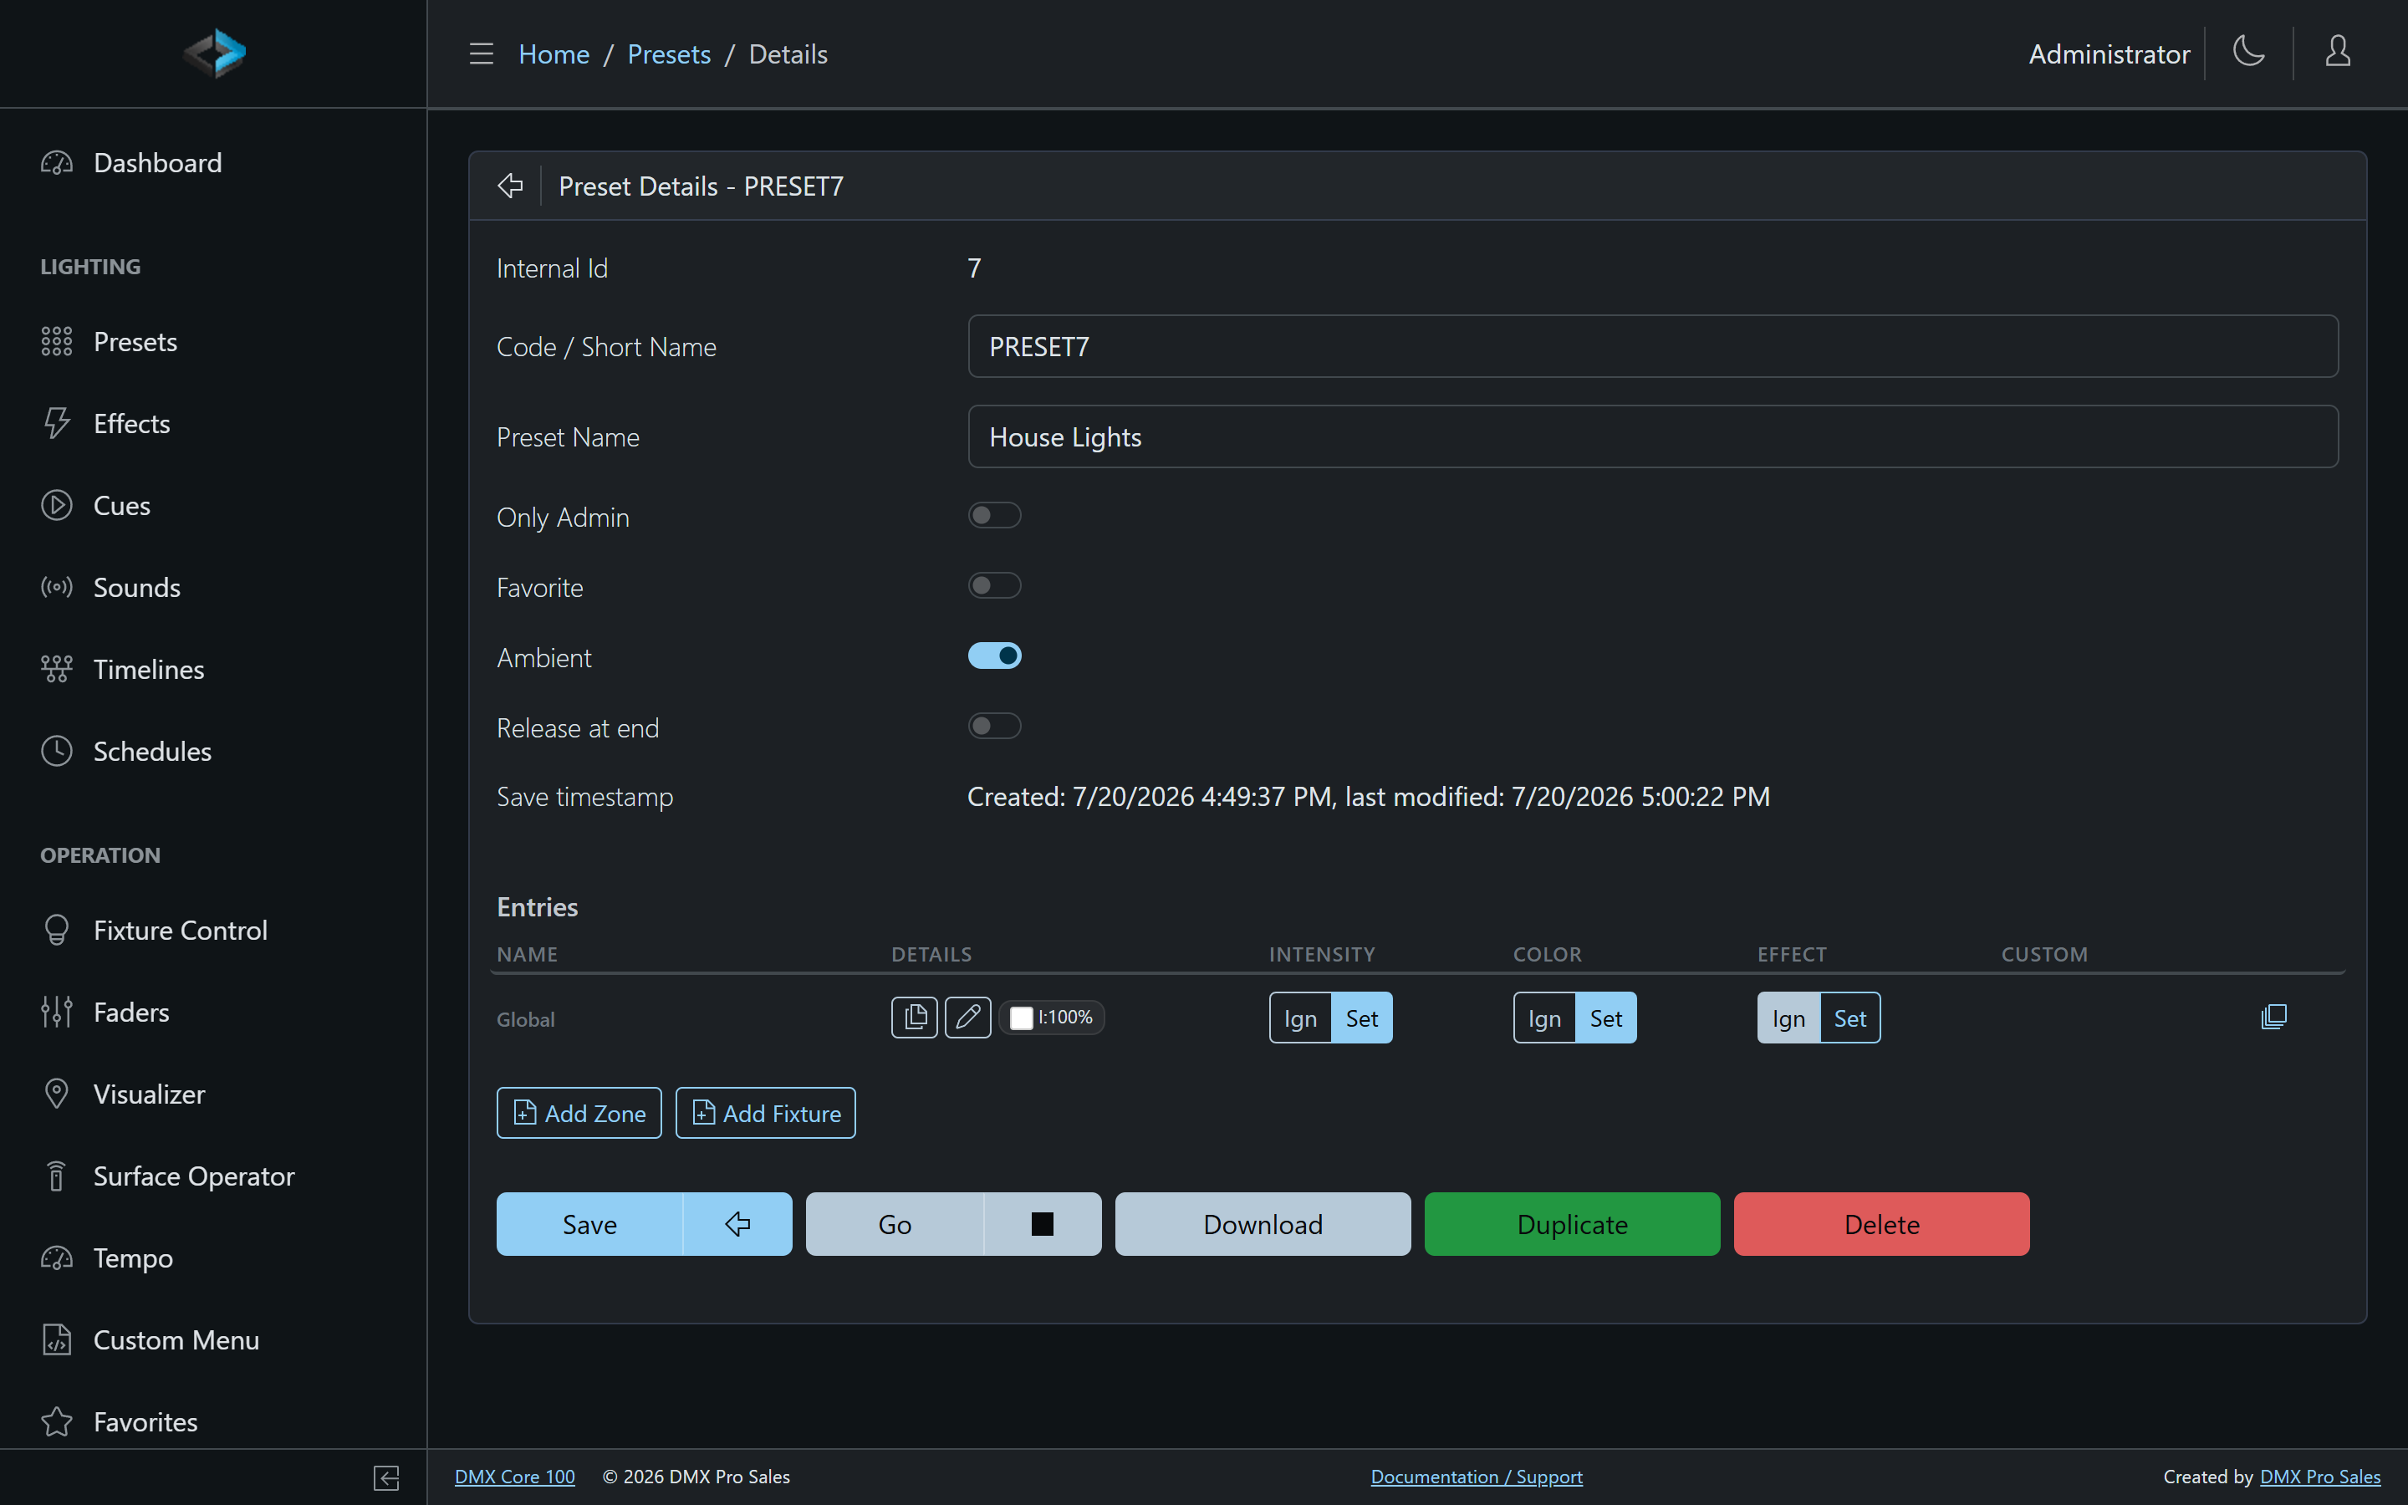Click the Add Fixture button
This screenshot has height=1505, width=2408.
click(765, 1113)
